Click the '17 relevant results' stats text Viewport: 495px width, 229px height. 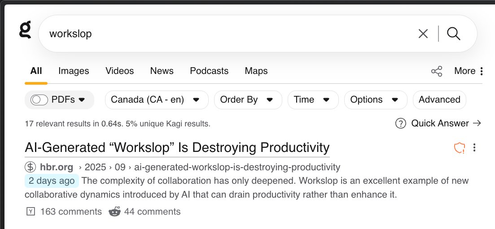click(x=118, y=124)
